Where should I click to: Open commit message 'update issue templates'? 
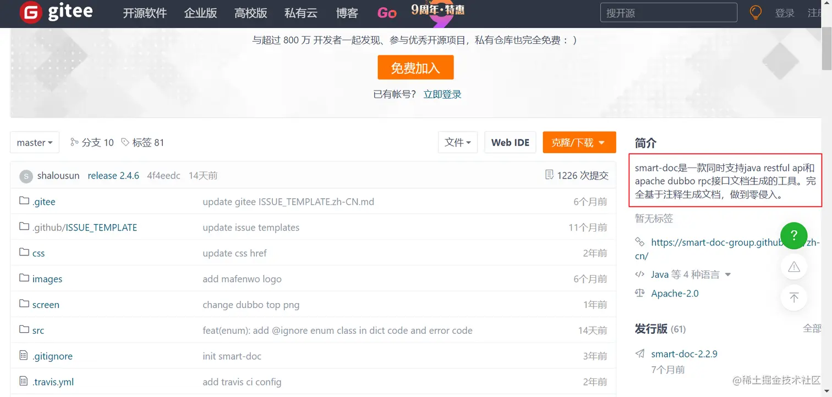tap(251, 227)
